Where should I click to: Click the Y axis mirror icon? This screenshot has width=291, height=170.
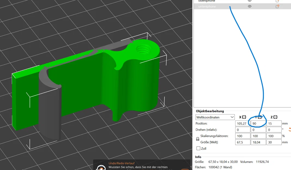click(260, 117)
